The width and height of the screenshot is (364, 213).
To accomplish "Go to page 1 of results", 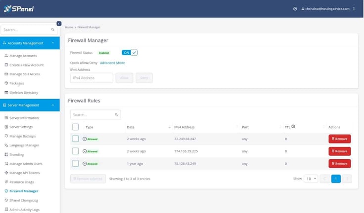I will pyautogui.click(x=336, y=179).
